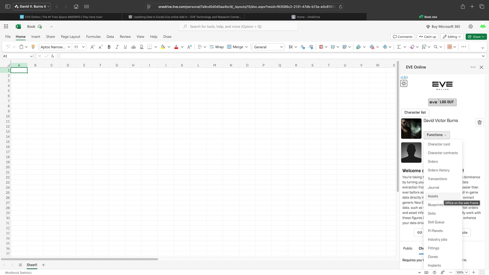Toggle bold formatting in ribbon
Viewport: 489px width, 275px height.
coord(109,47)
